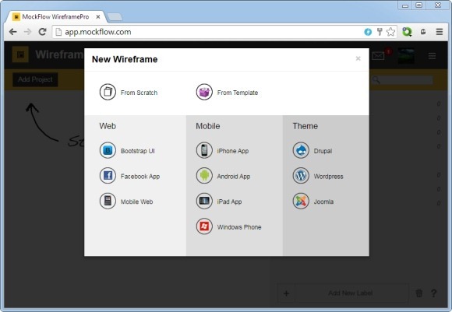Click the From Template label
The width and height of the screenshot is (452, 312).
(238, 93)
